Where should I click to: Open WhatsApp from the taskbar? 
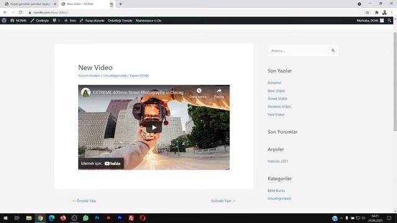point(86,218)
